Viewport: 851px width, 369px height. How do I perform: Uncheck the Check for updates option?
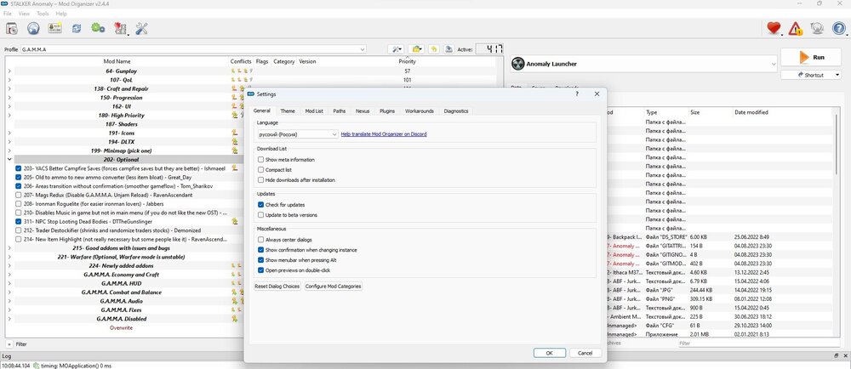(x=261, y=205)
